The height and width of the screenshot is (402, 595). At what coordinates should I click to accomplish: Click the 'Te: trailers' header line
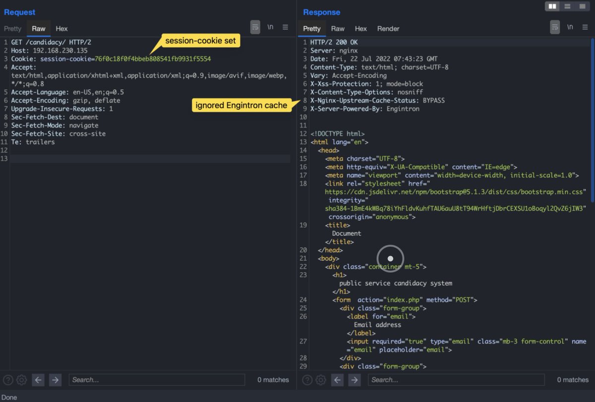pos(33,142)
